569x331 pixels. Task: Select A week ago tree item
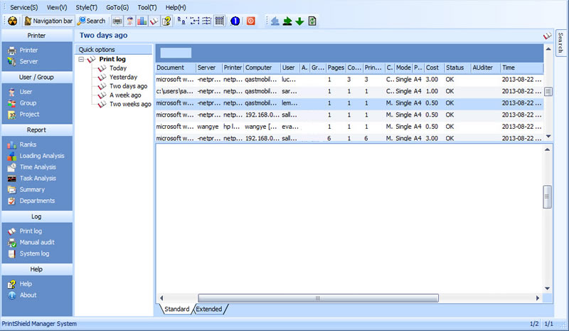125,95
